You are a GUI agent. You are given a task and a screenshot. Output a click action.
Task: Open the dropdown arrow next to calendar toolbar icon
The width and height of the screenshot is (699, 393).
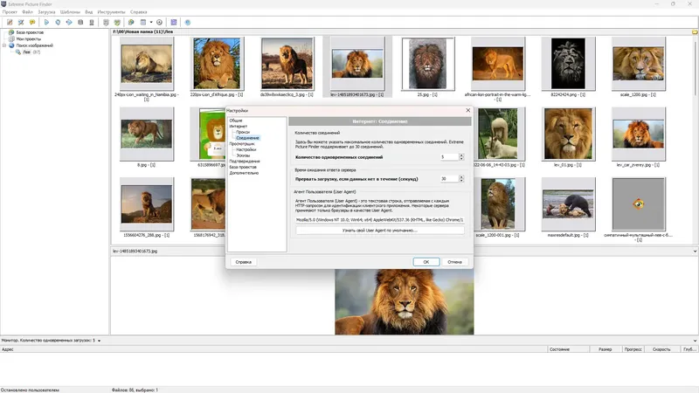point(151,23)
